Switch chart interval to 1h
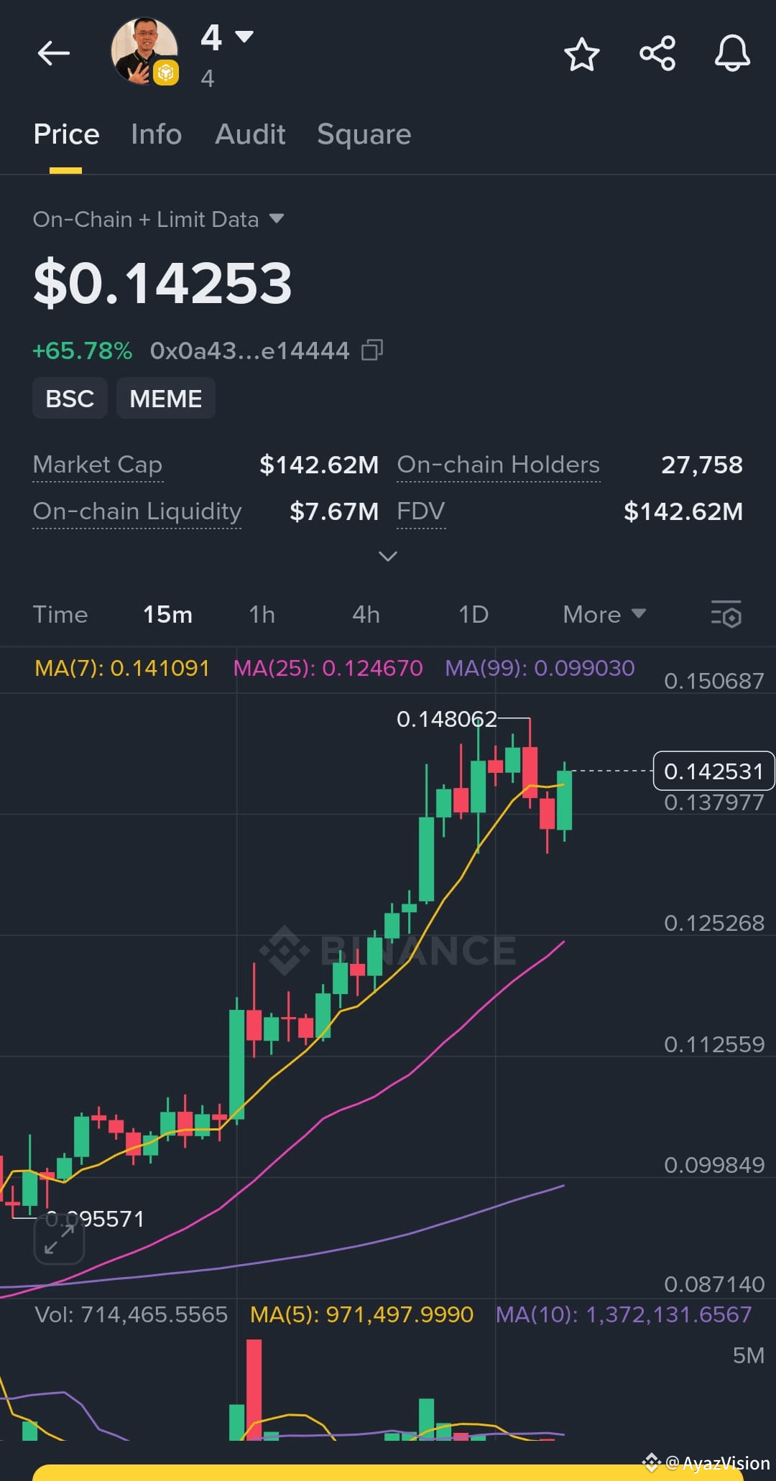Viewport: 776px width, 1481px height. coord(262,615)
